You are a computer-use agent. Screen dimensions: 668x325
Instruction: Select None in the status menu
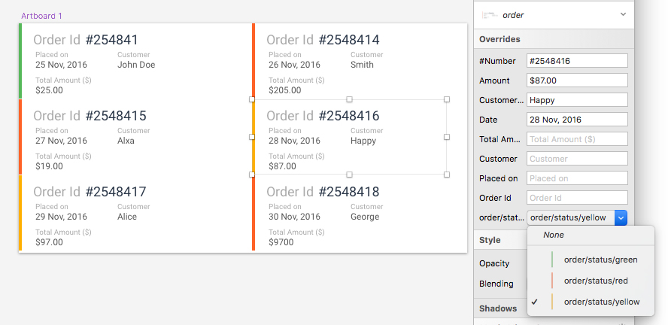[x=554, y=235]
